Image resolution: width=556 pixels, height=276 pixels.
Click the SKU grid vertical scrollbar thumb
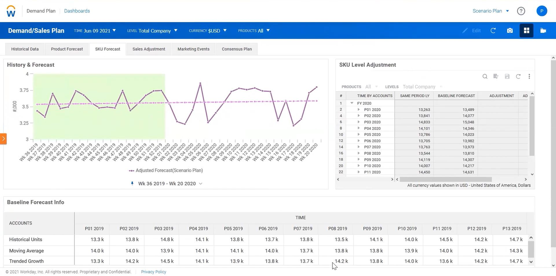tap(532, 126)
